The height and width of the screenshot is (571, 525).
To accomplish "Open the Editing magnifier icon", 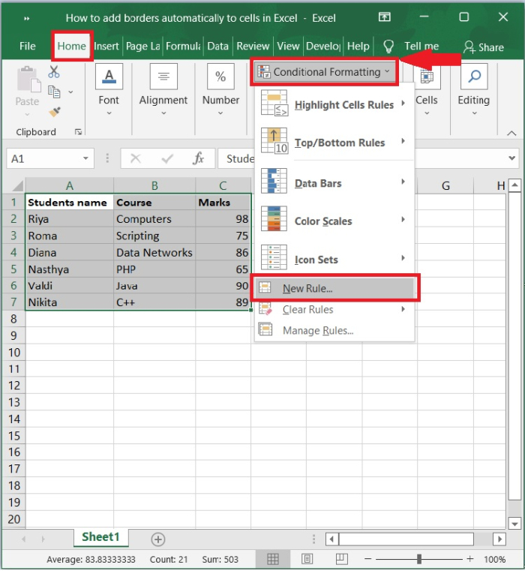I will [474, 77].
